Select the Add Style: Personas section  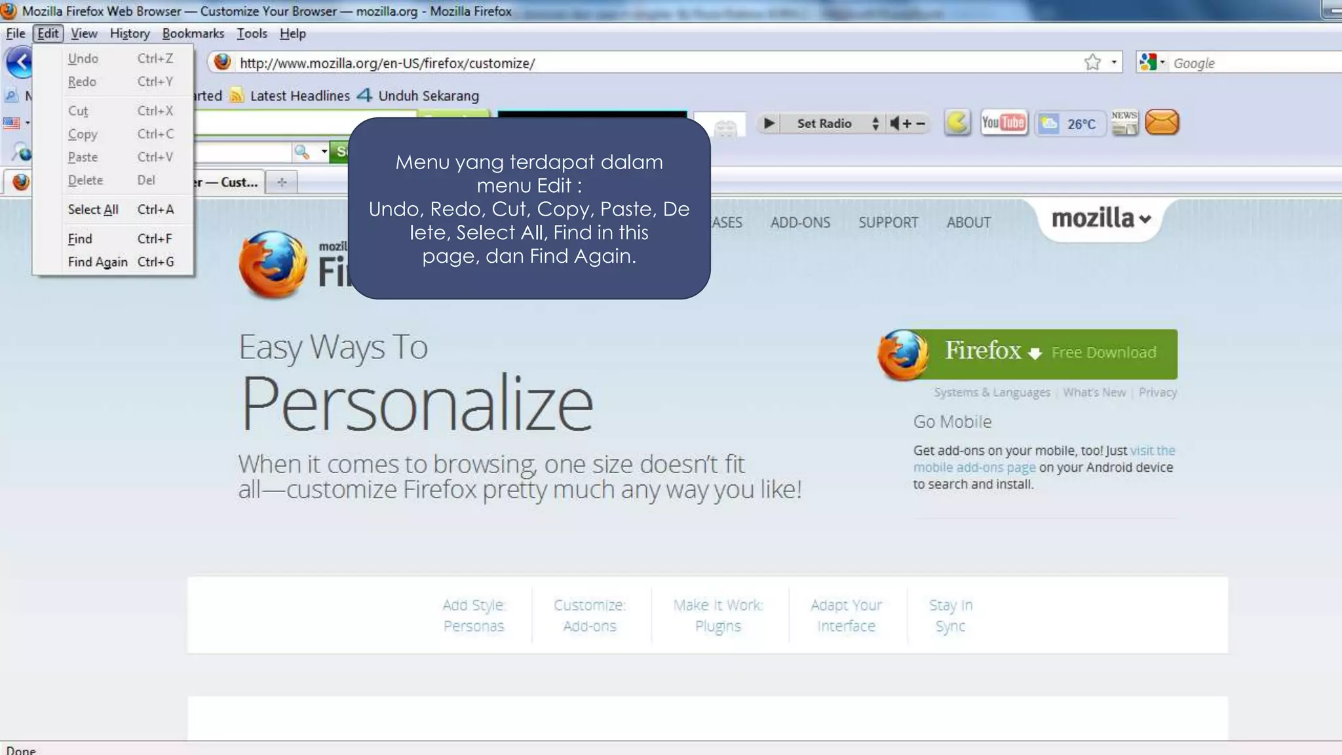pos(473,615)
